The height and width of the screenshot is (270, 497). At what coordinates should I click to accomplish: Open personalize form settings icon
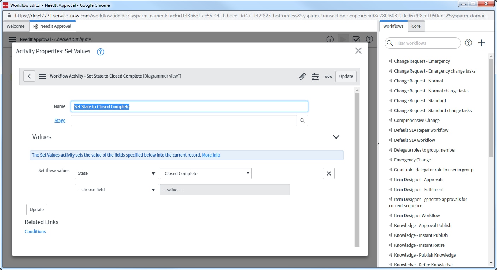click(x=315, y=76)
